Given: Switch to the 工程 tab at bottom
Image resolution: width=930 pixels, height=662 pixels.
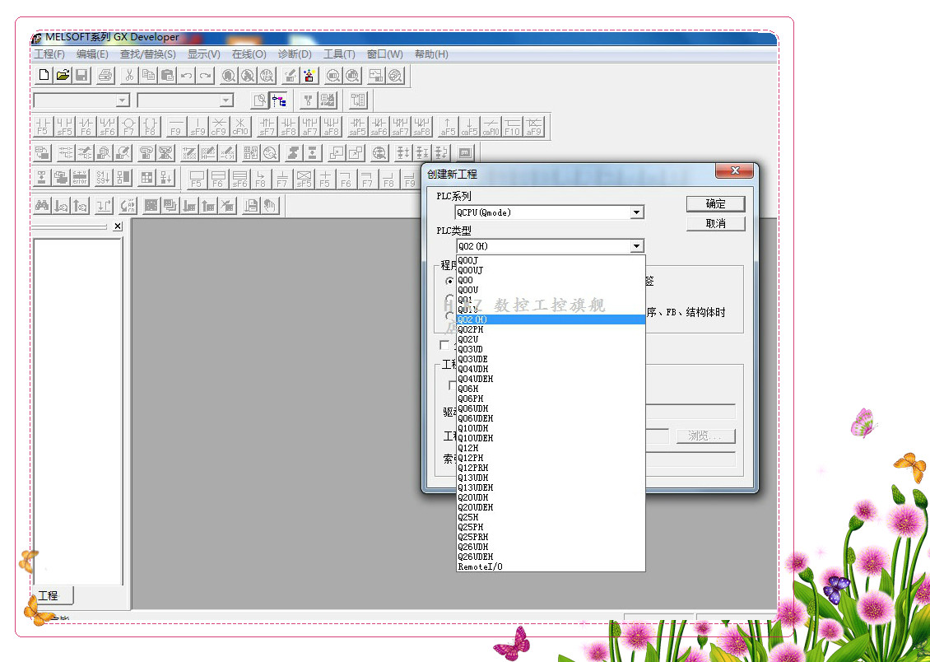Looking at the screenshot, I should pos(52,595).
